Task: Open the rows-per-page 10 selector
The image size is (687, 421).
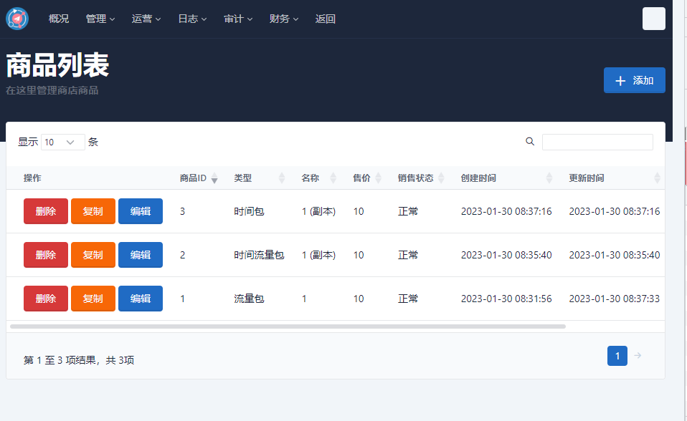Action: (62, 142)
